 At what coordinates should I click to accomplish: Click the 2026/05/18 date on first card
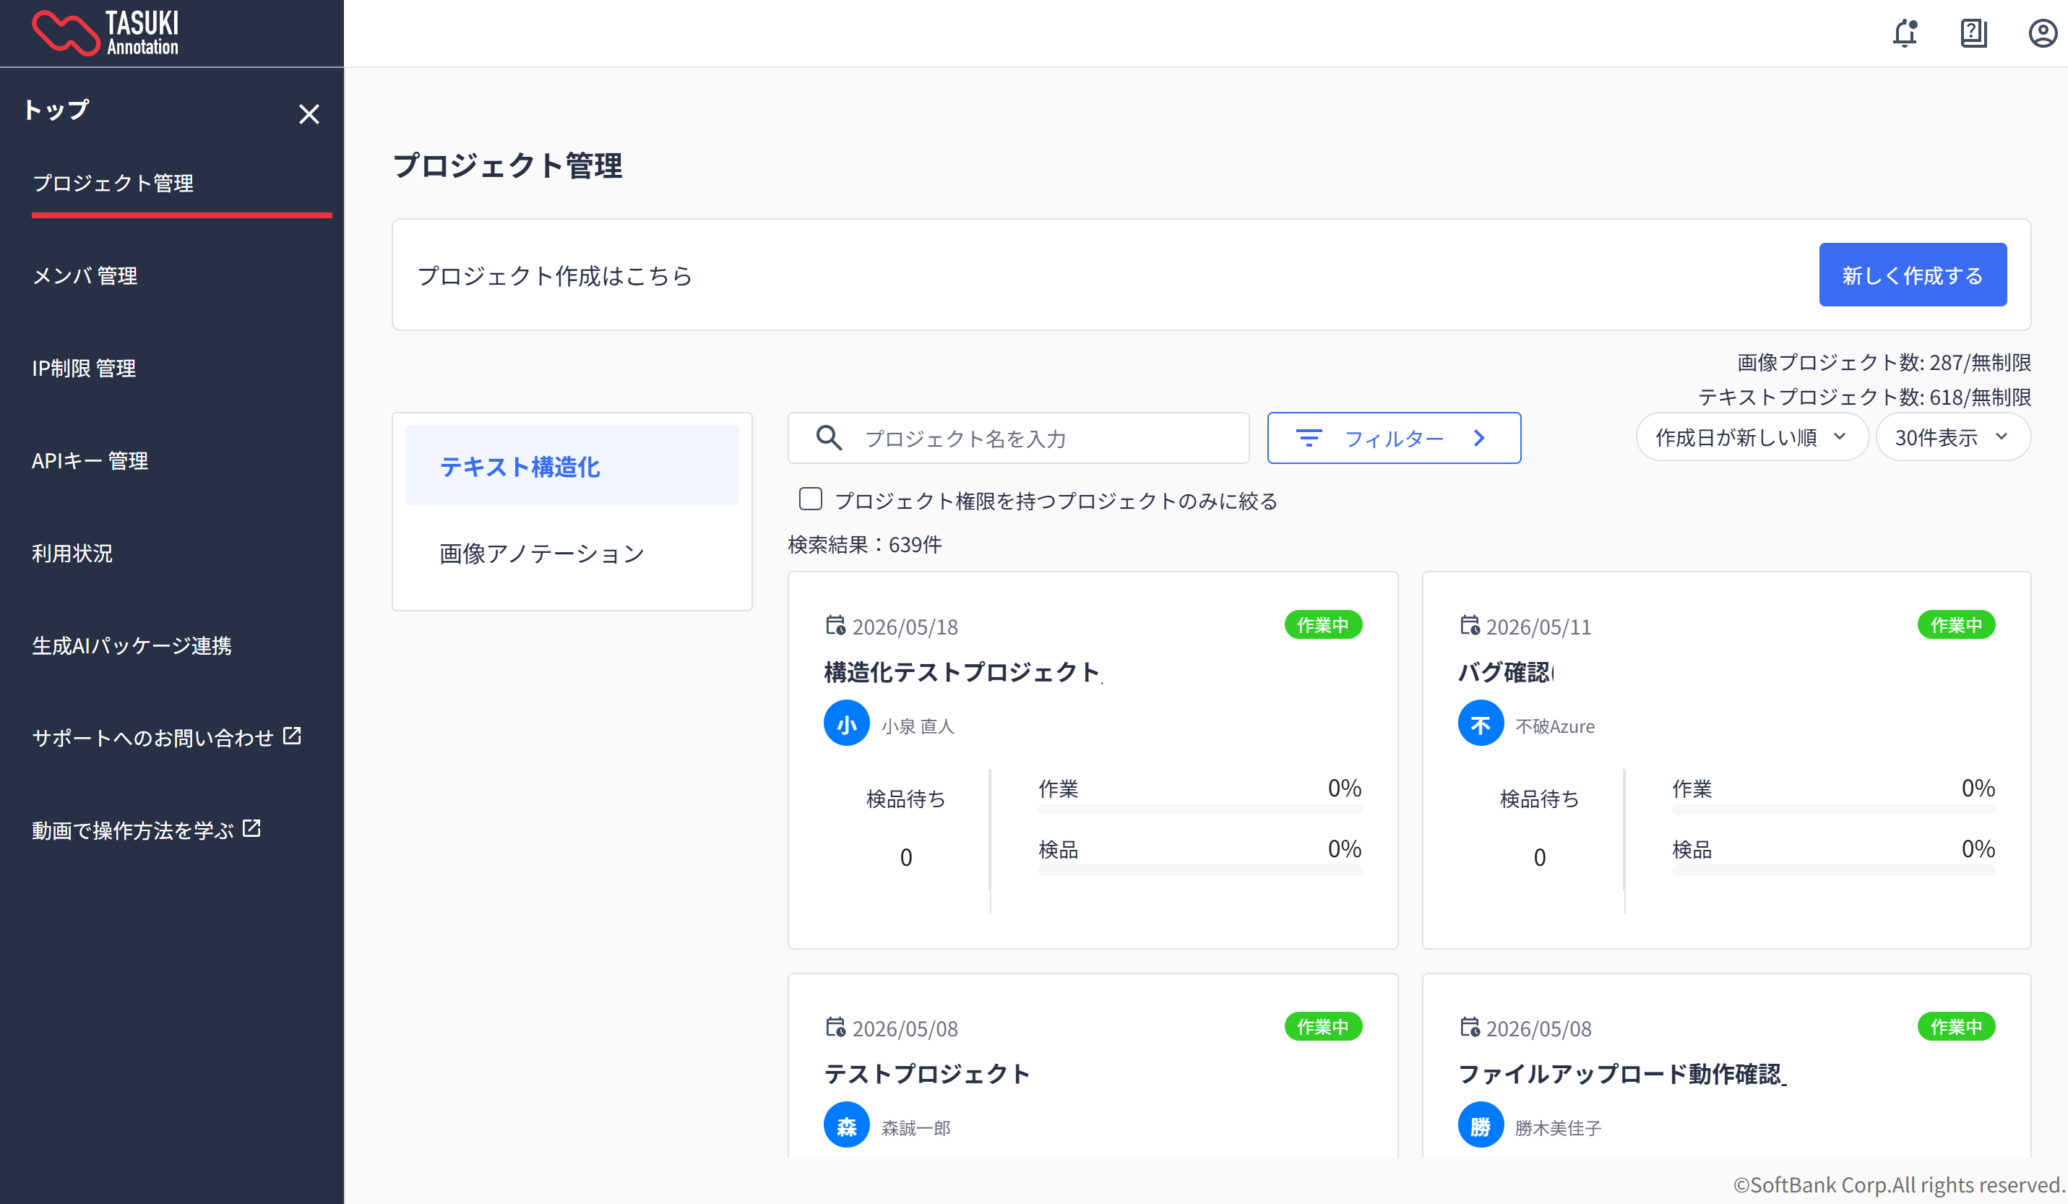click(x=905, y=627)
